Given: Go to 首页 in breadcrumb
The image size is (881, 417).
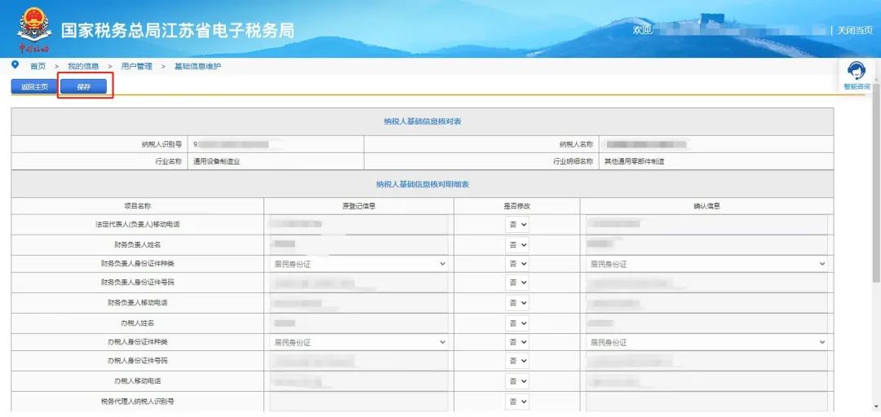Looking at the screenshot, I should point(38,66).
